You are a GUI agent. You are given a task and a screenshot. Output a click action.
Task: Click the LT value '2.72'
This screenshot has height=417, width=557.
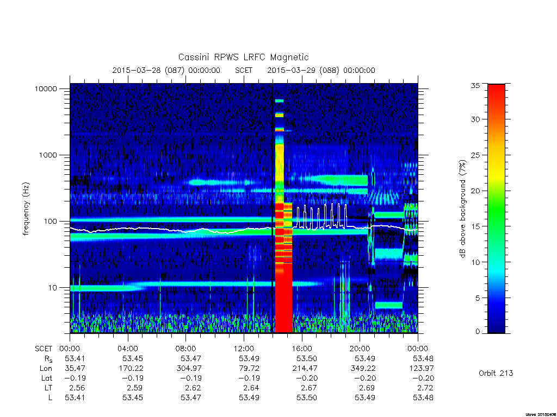425,388
